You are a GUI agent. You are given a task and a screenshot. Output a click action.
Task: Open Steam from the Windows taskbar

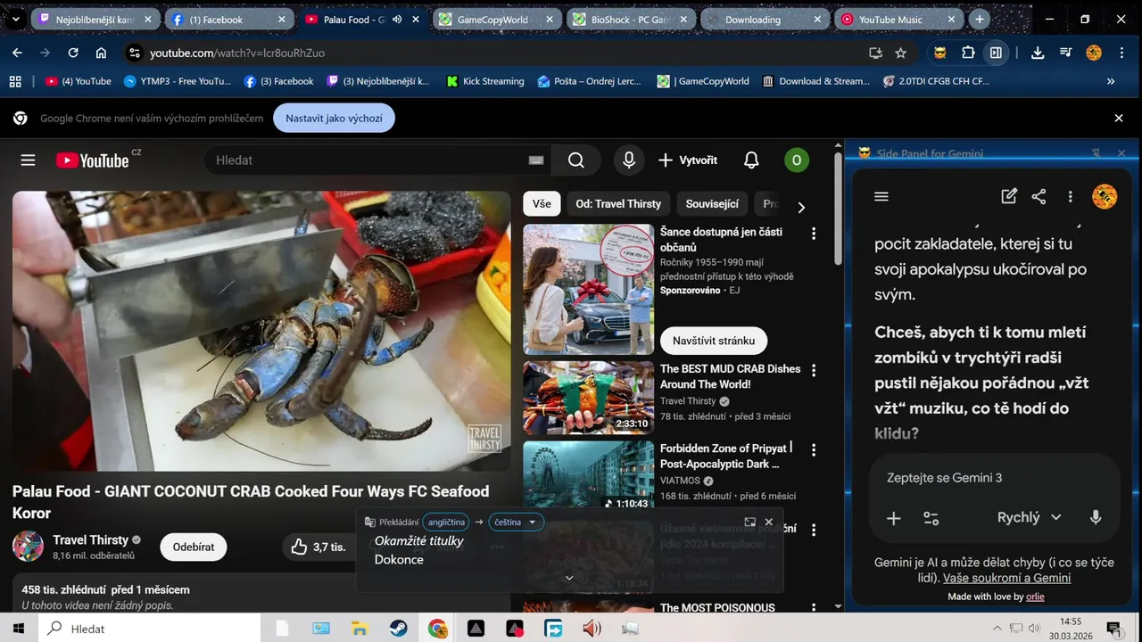399,629
